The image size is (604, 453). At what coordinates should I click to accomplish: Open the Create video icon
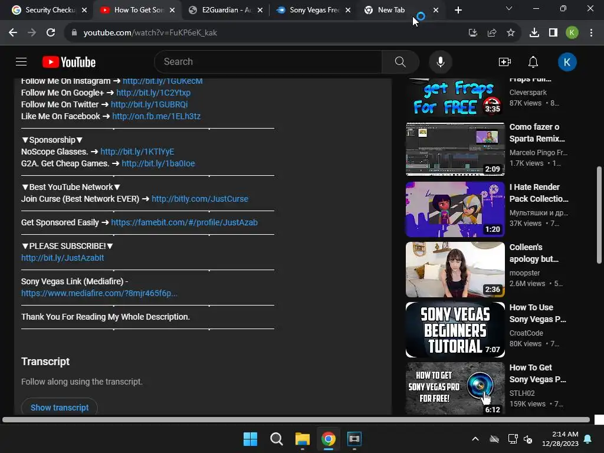(x=505, y=62)
